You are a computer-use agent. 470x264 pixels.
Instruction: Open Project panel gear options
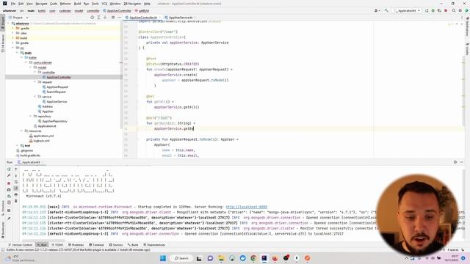(x=113, y=18)
